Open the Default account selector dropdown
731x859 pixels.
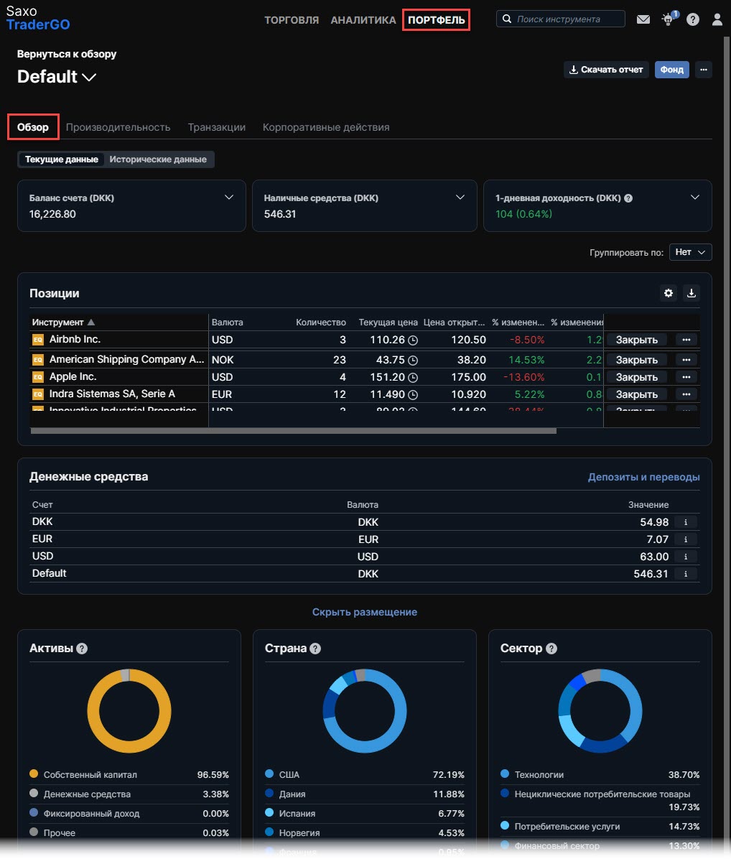pos(57,77)
